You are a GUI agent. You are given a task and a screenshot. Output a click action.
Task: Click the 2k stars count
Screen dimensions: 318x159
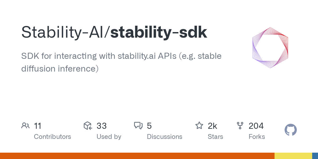[x=213, y=126]
